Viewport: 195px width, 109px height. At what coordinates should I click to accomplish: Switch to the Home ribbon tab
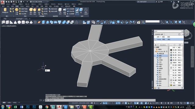point(3,6)
